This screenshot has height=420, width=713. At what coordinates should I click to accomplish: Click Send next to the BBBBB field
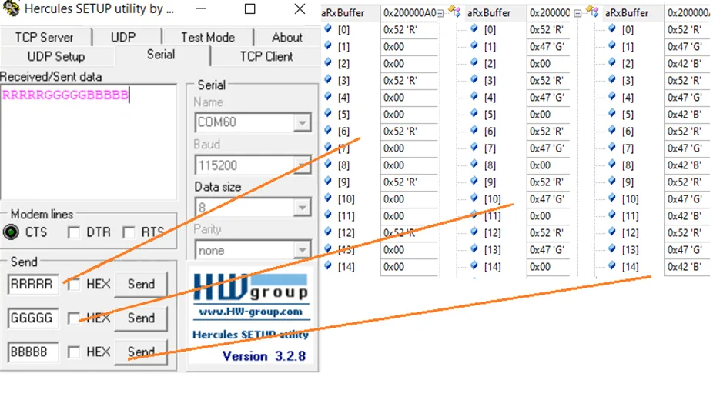tap(141, 352)
